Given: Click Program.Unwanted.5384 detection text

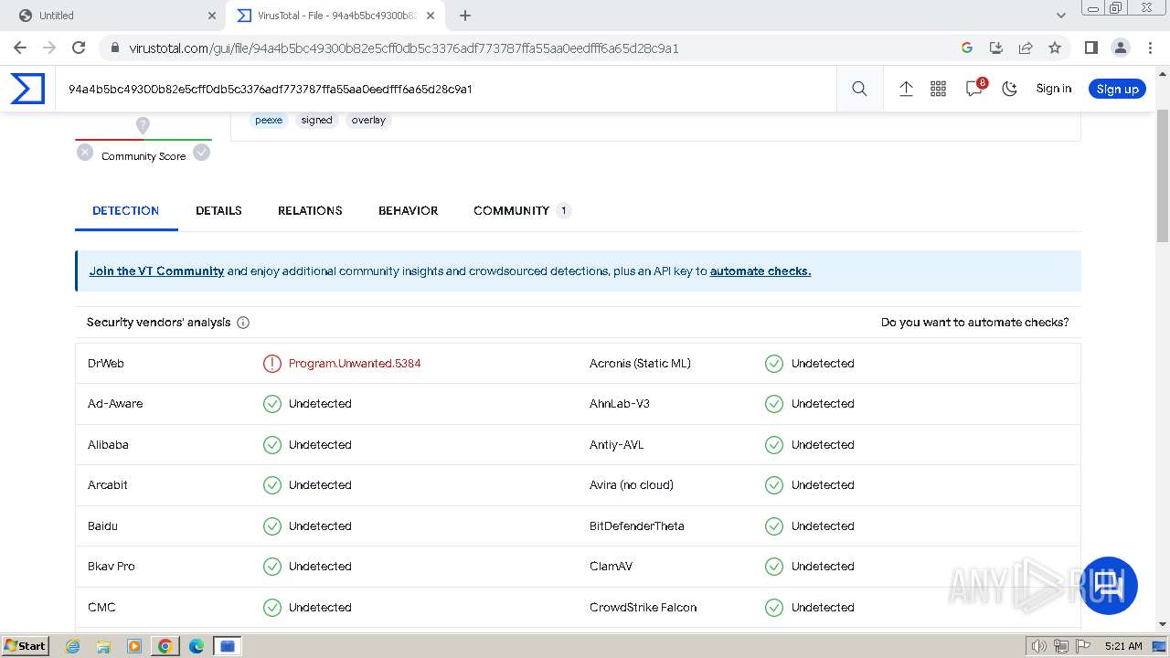Looking at the screenshot, I should pyautogui.click(x=355, y=364).
